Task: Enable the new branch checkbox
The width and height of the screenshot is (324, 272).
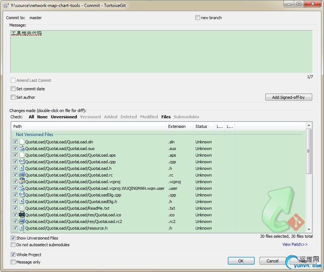Action: (198, 18)
